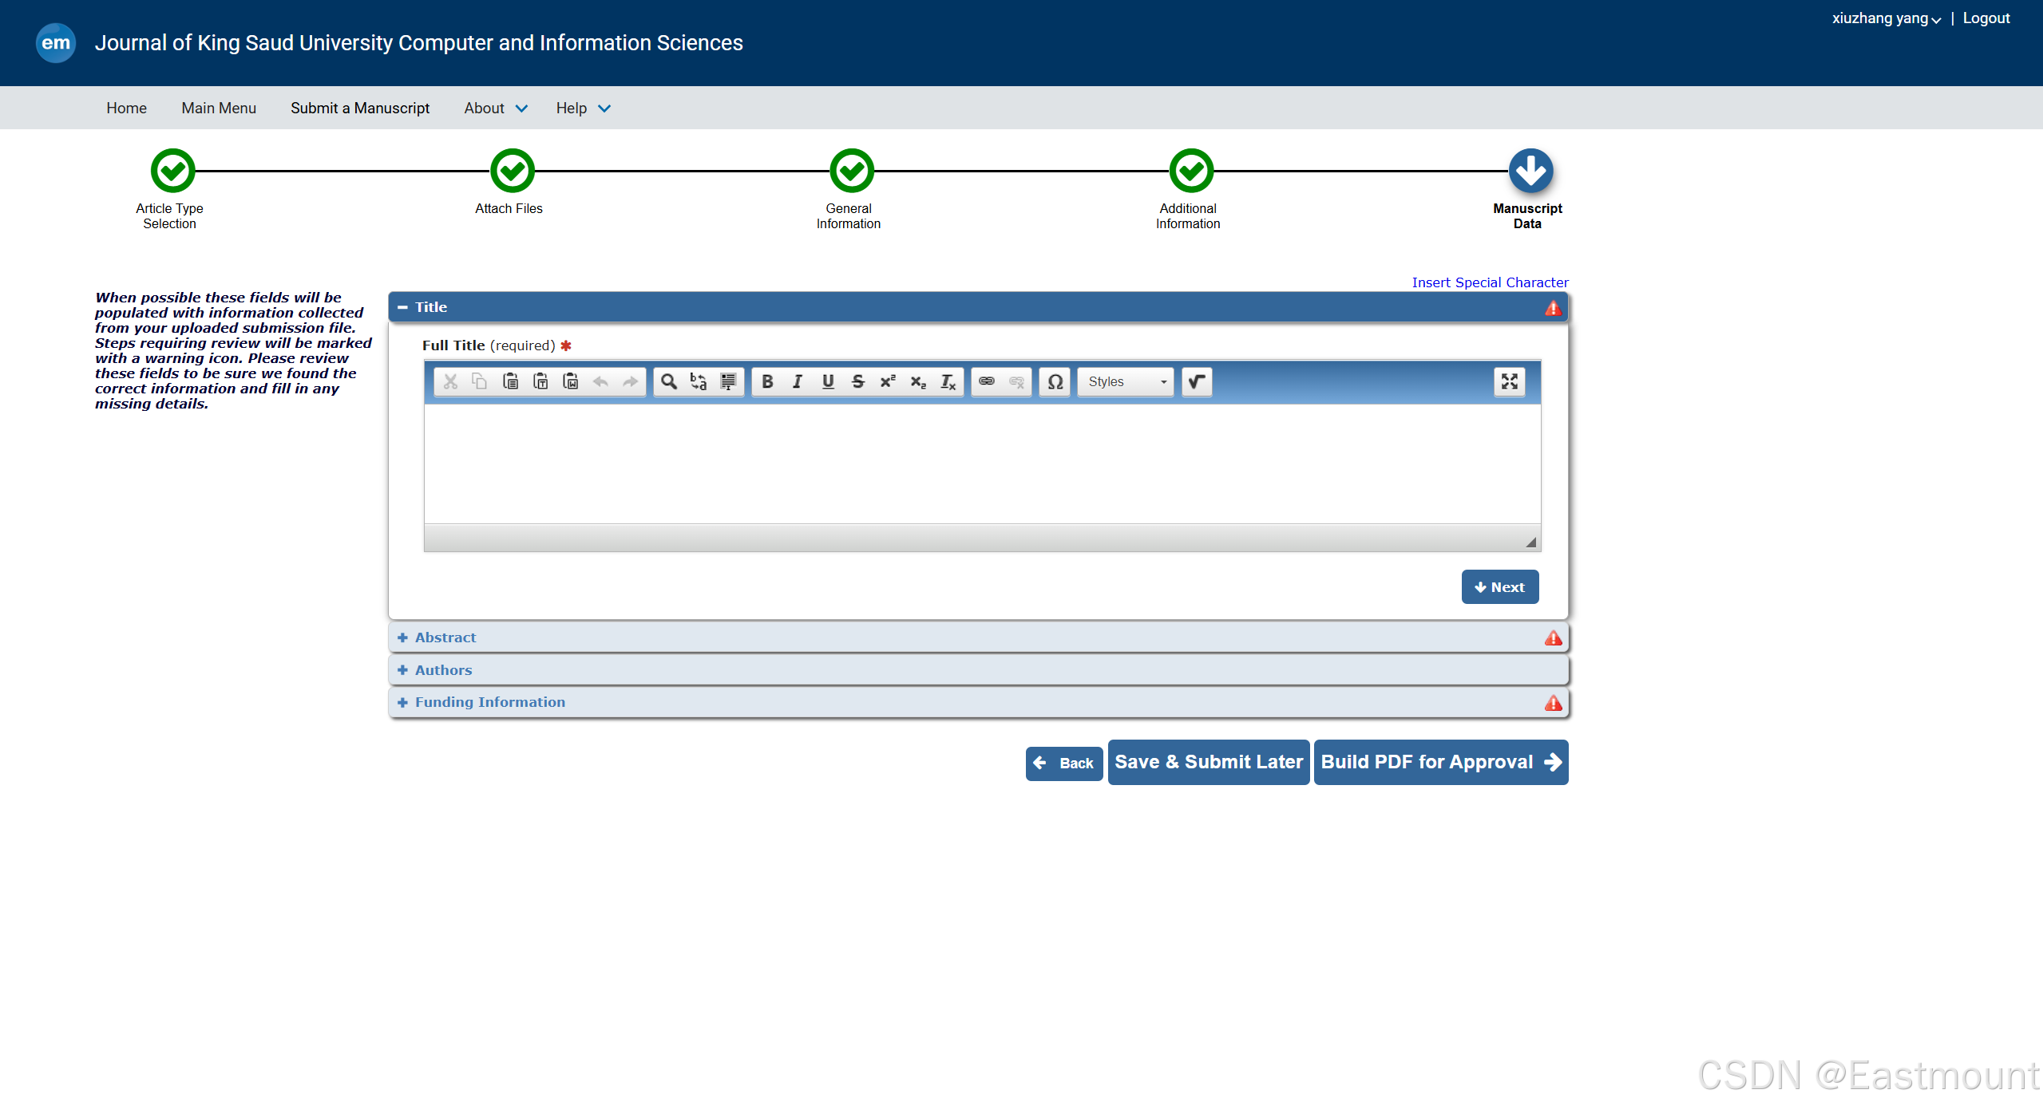
Task: Open the Omega special character picker
Action: [1055, 381]
